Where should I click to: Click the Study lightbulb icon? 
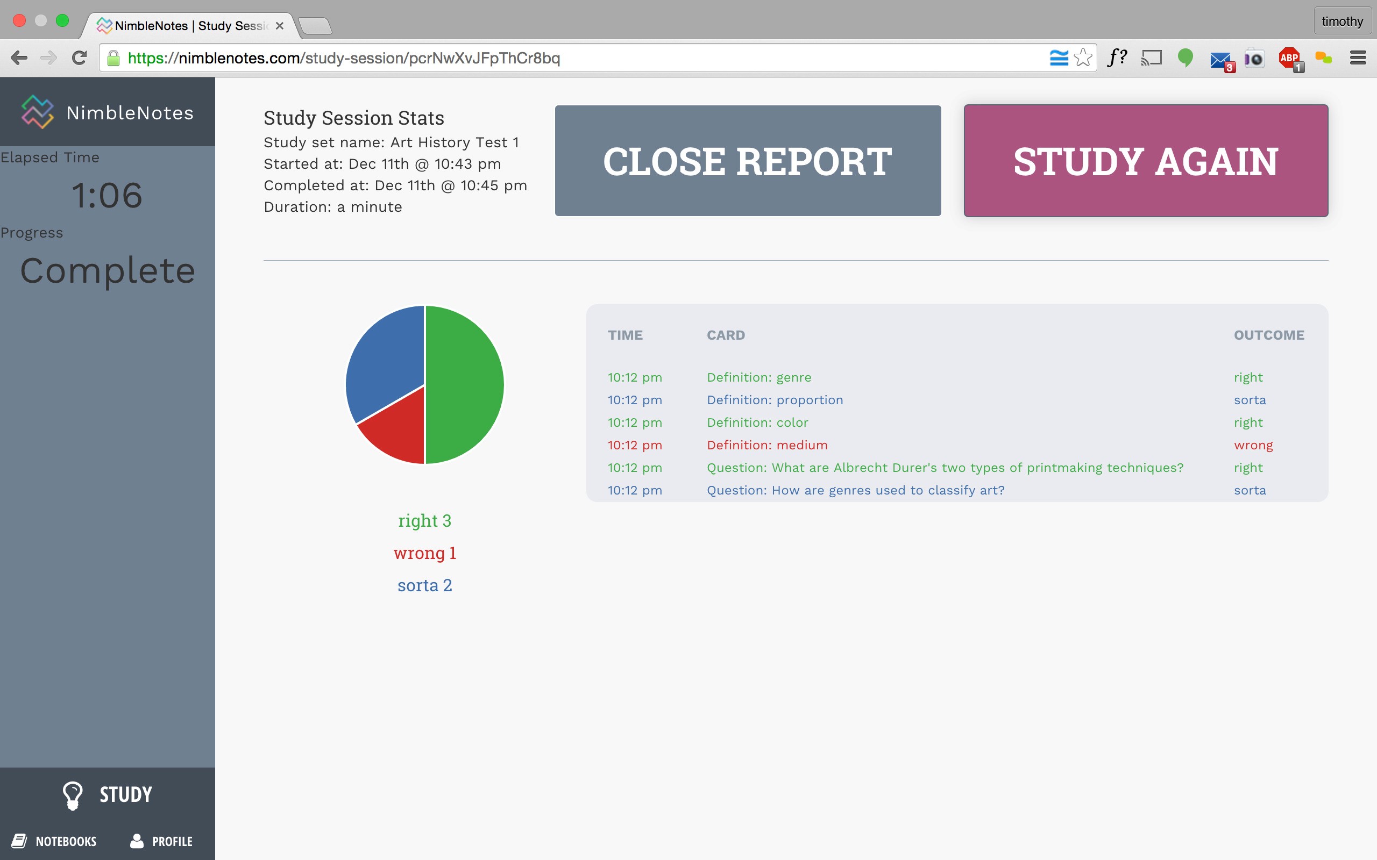73,794
